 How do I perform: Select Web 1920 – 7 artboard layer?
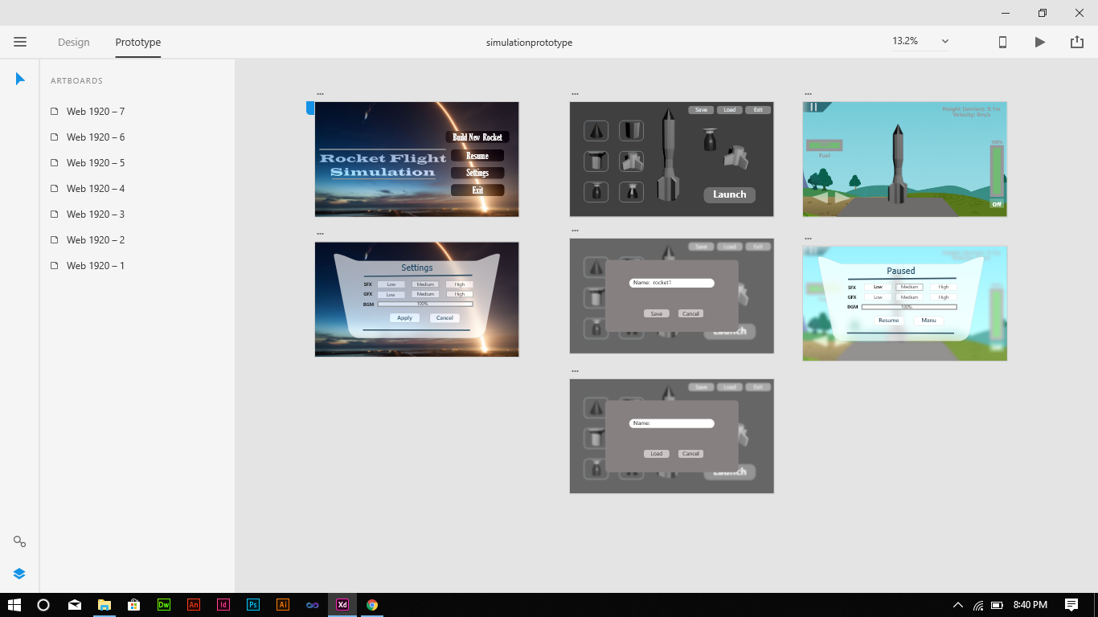[x=95, y=112]
